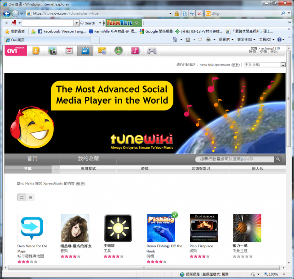
Task: Open the FarmVille 所有物品 bookmark
Action: click(112, 31)
